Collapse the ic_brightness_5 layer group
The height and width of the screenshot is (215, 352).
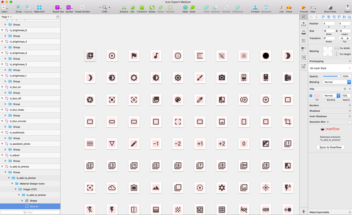(x=2, y=30)
